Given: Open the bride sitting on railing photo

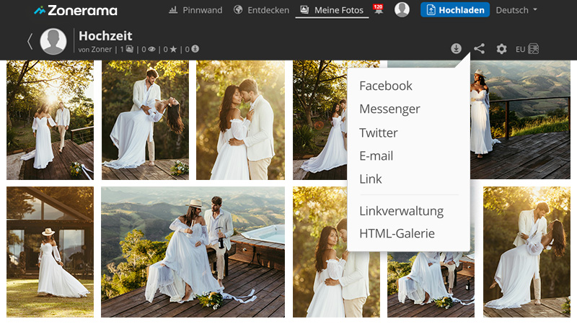Looking at the screenshot, I should pos(193,252).
